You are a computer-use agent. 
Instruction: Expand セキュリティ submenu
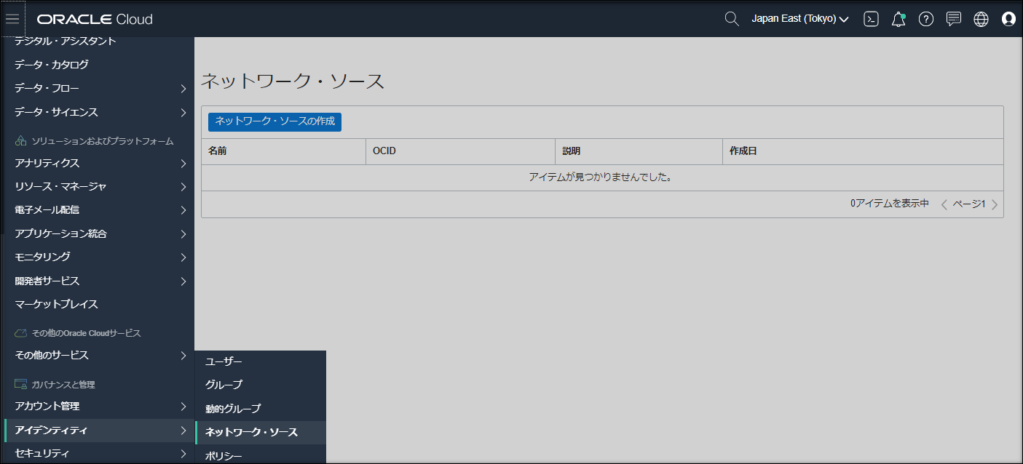99,454
